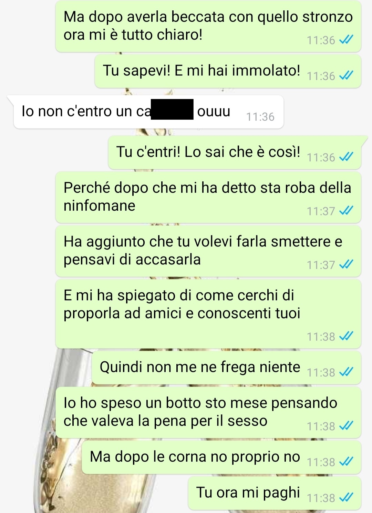The height and width of the screenshot is (513, 372).
Task: Tap the message about 'proporla ad amici e conoscenti tuoi'
Action: (208, 313)
